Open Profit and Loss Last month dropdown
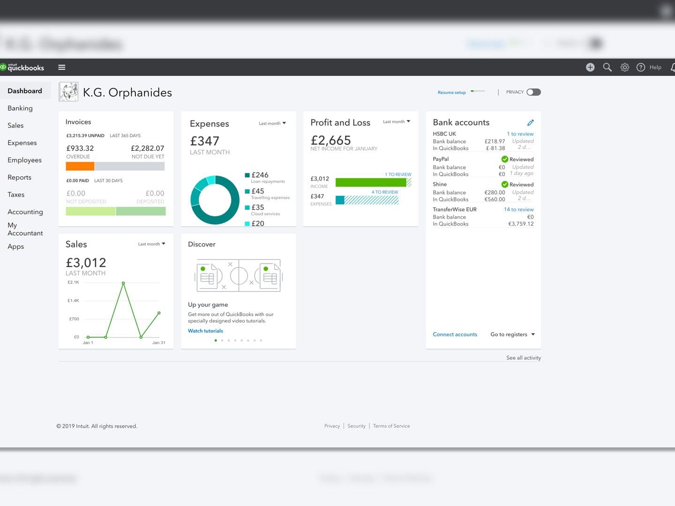The height and width of the screenshot is (506, 675). coord(397,122)
